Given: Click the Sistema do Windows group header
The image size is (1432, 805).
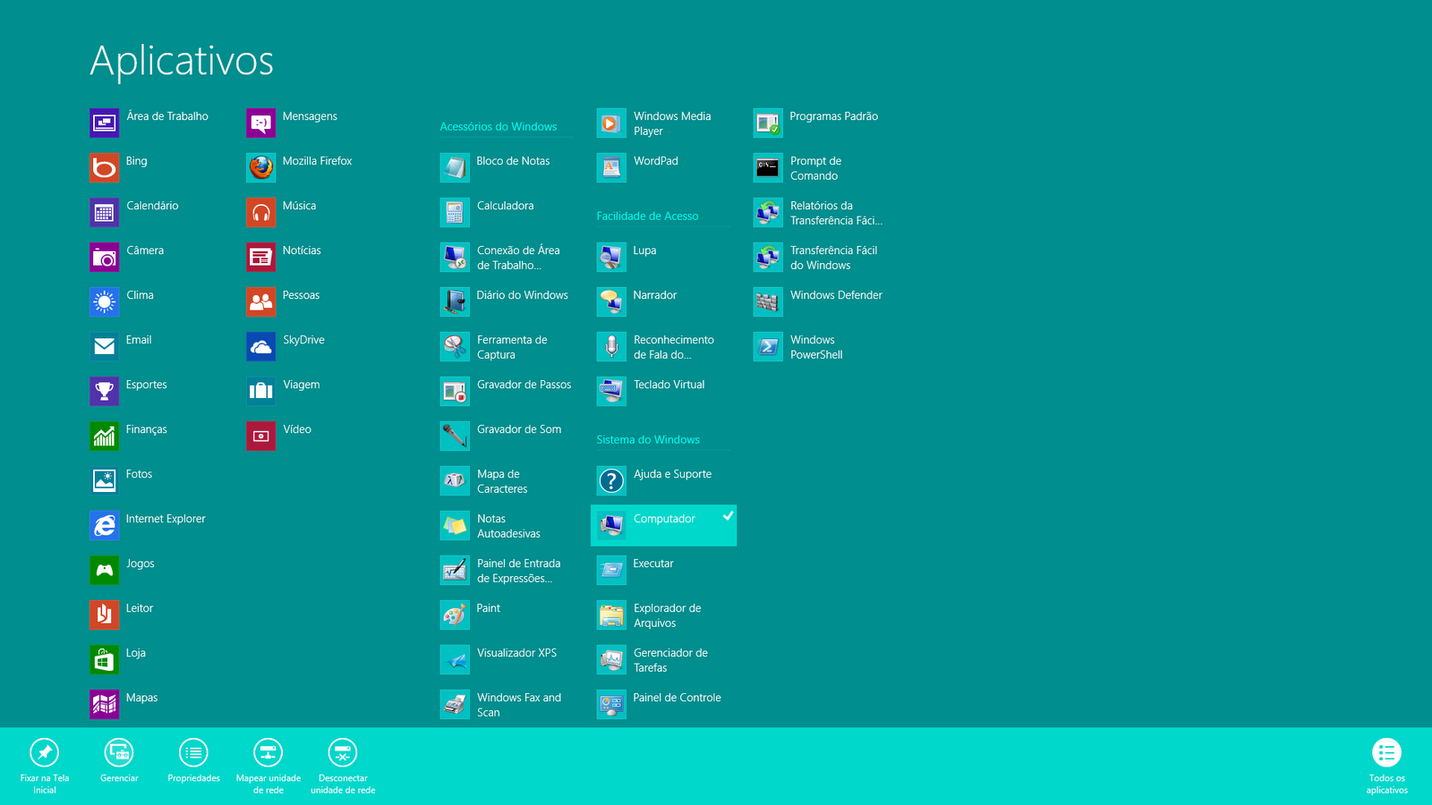Looking at the screenshot, I should (x=648, y=440).
